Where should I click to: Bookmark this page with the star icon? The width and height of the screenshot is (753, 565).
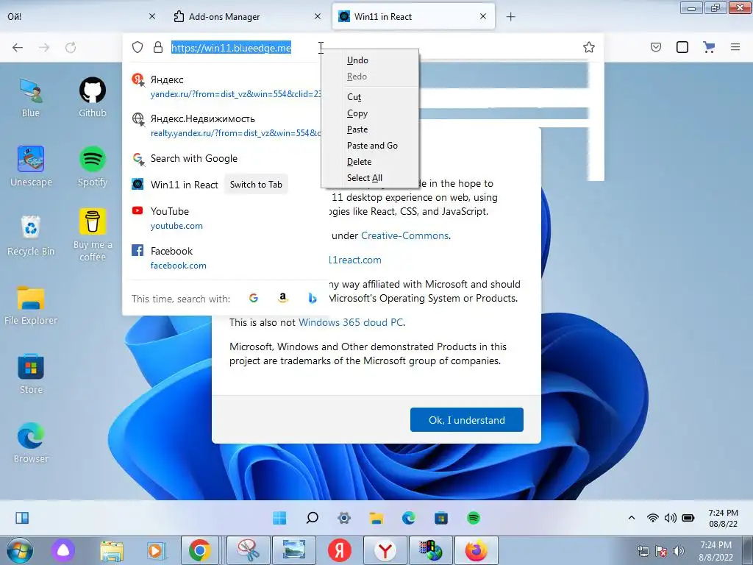click(x=589, y=47)
